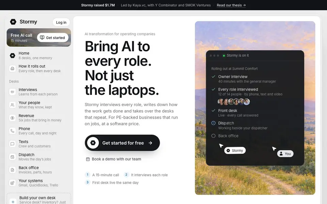
Task: Click the empty circle beside Back office
Action: tap(213, 136)
